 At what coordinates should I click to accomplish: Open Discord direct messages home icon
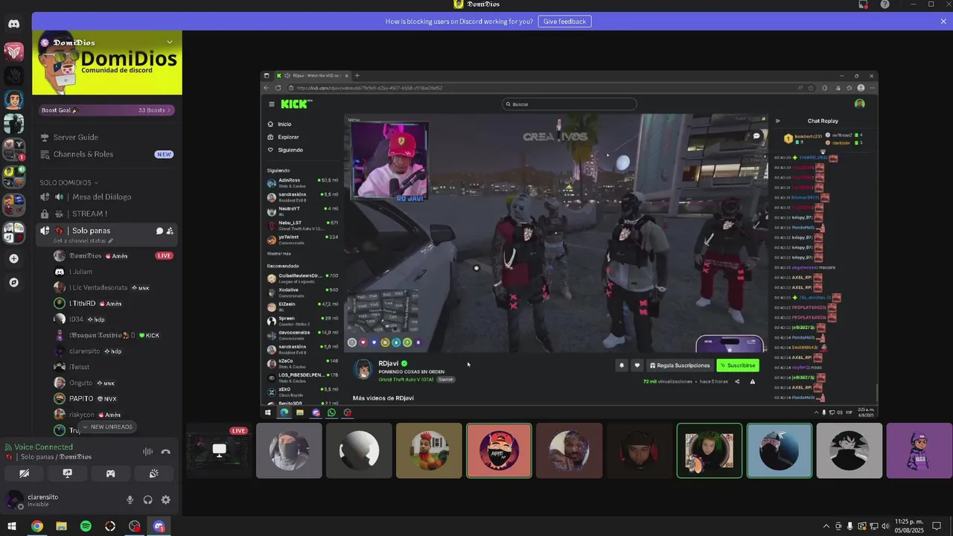coord(13,24)
